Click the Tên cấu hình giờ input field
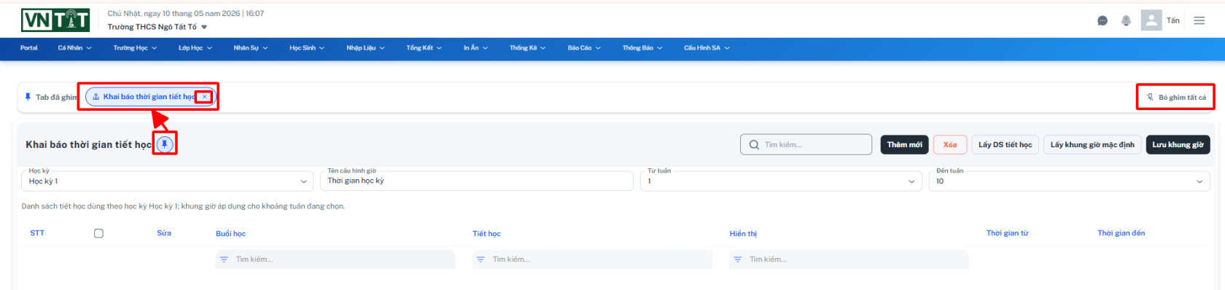 click(476, 181)
